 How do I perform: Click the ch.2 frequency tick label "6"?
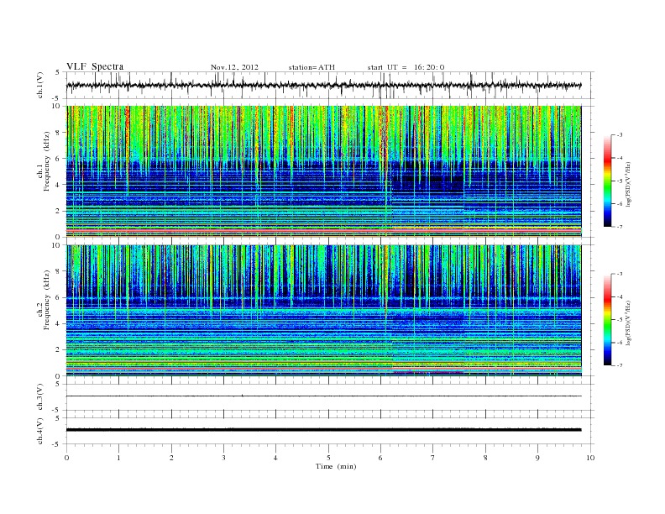[58, 297]
